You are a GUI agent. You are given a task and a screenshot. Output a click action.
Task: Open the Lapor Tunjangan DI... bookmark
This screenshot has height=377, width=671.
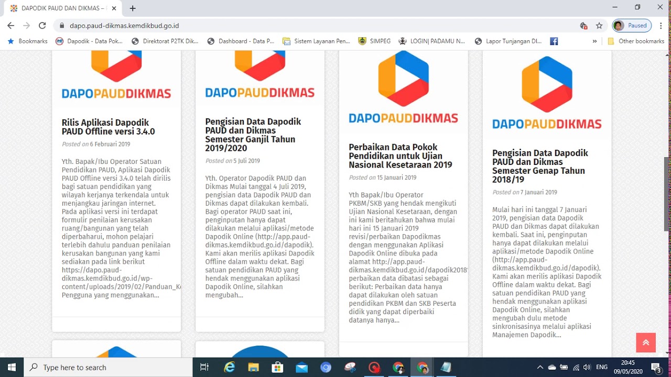pyautogui.click(x=508, y=41)
